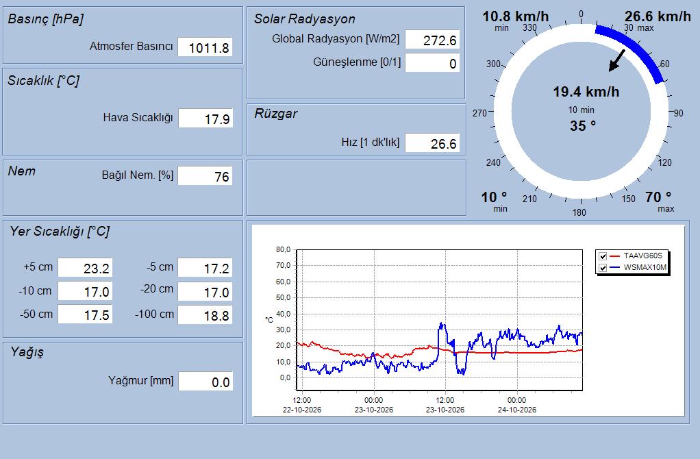
Task: Click the -20 cm ground temperature field
Action: 205,292
